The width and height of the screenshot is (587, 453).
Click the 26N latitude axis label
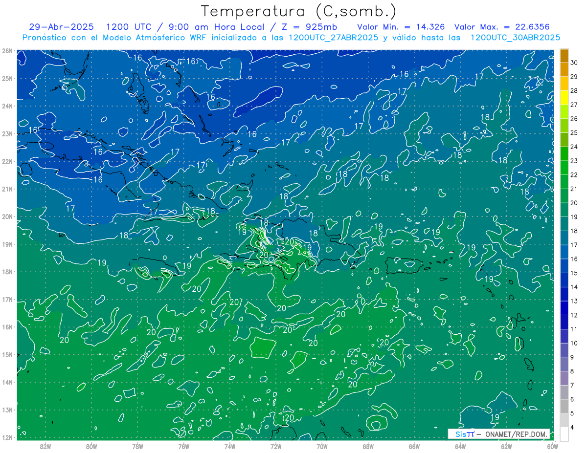(7, 51)
